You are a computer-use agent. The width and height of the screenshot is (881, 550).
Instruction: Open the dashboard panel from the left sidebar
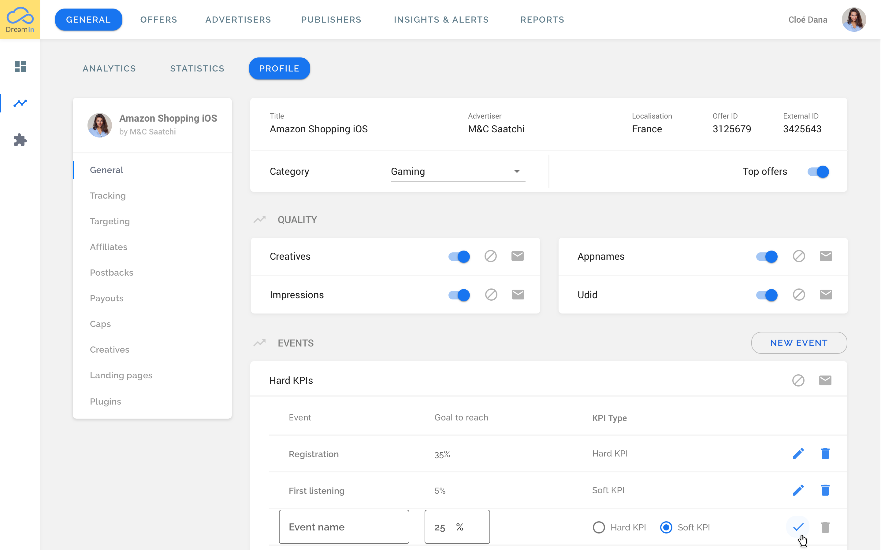click(20, 67)
